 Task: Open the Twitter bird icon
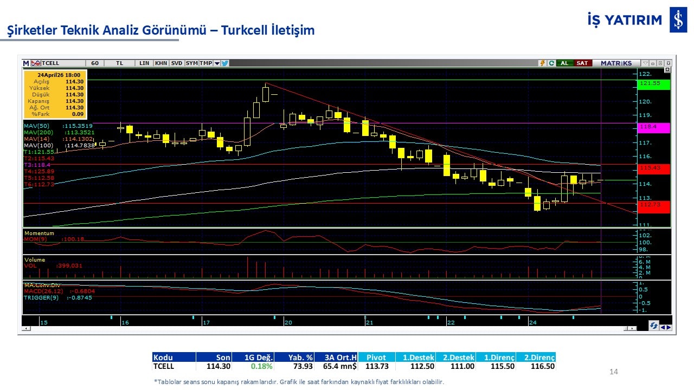[225, 63]
